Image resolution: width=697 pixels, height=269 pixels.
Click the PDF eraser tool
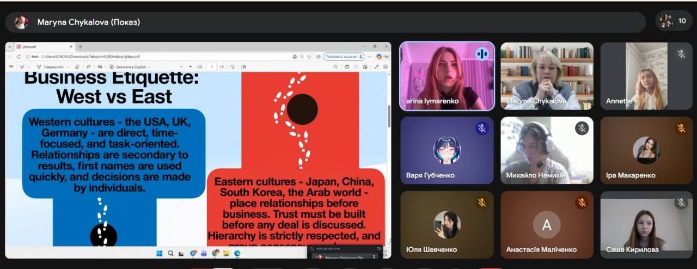click(x=77, y=67)
